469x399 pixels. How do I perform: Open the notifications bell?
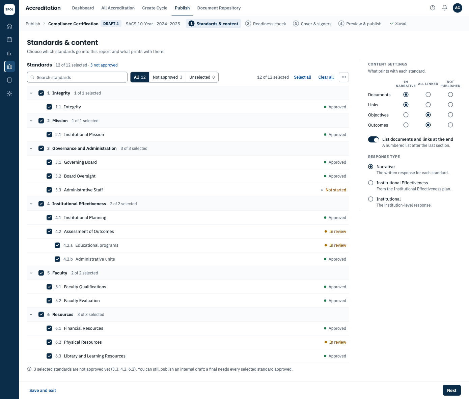(445, 8)
